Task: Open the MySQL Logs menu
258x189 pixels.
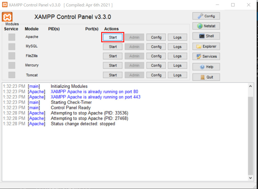Action: [177, 47]
